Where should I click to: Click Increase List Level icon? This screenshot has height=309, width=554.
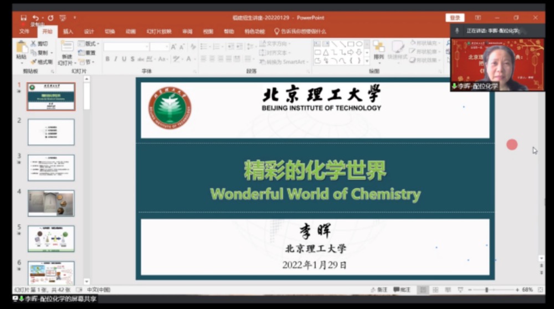pyautogui.click(x=239, y=47)
